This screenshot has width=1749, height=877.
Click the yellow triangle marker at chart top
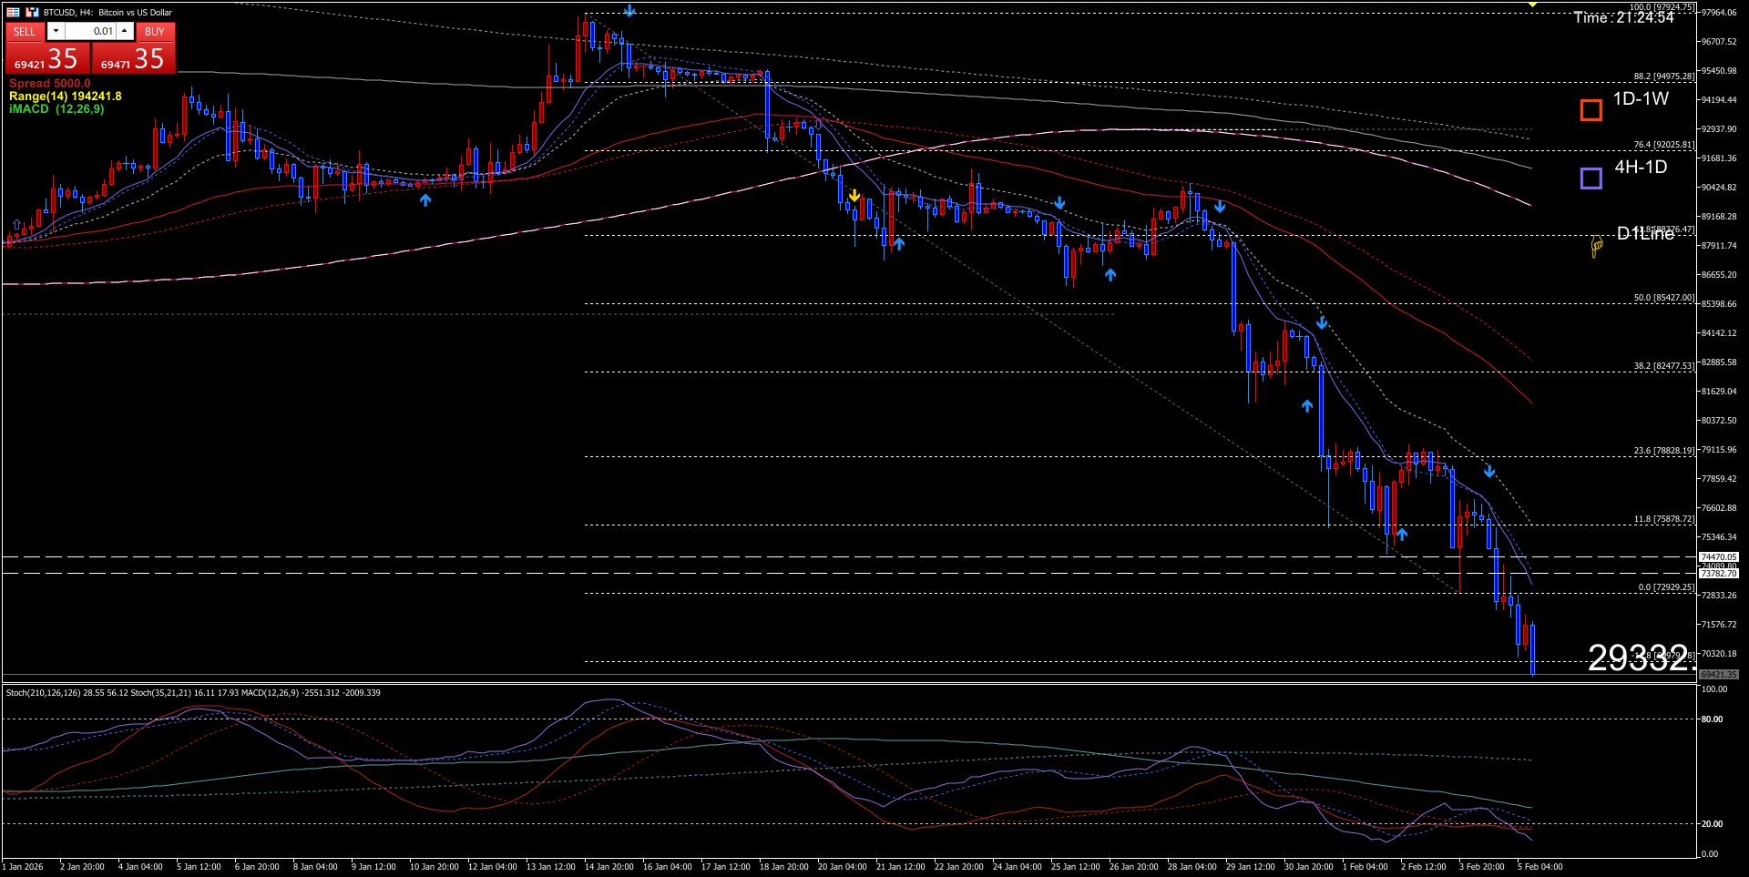tap(1532, 5)
